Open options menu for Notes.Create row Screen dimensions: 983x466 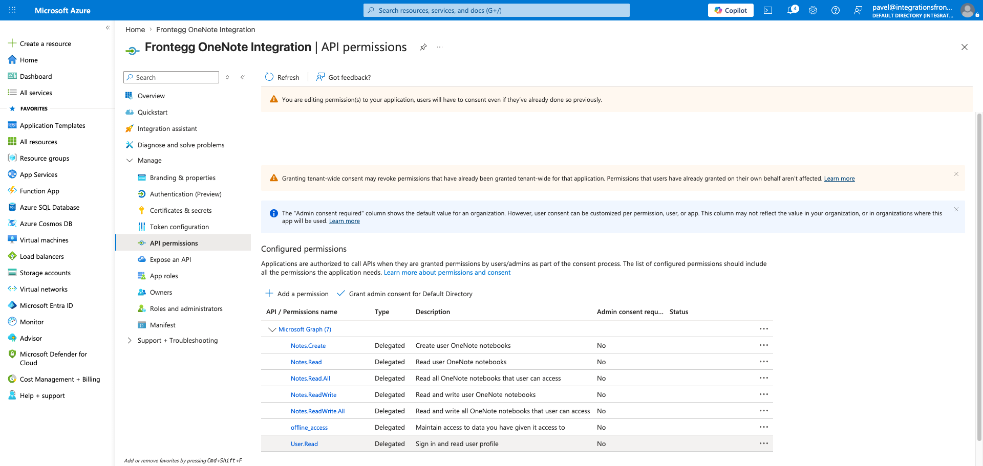coord(764,345)
